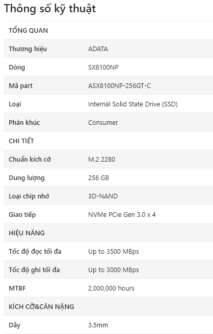Screen dimensions: 213x334
Task: Click the 'Thông số kỹ thuật' heading
Action: tap(50, 9)
